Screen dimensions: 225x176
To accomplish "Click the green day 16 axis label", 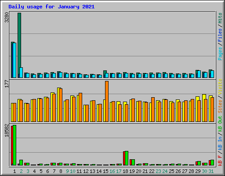I will click(112, 171).
